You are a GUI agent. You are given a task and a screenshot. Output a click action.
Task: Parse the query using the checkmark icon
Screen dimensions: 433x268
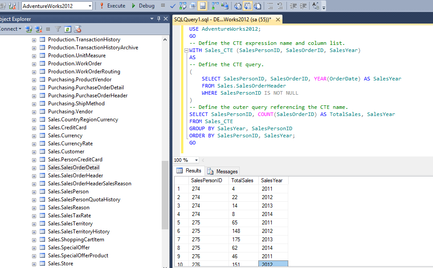[173, 6]
